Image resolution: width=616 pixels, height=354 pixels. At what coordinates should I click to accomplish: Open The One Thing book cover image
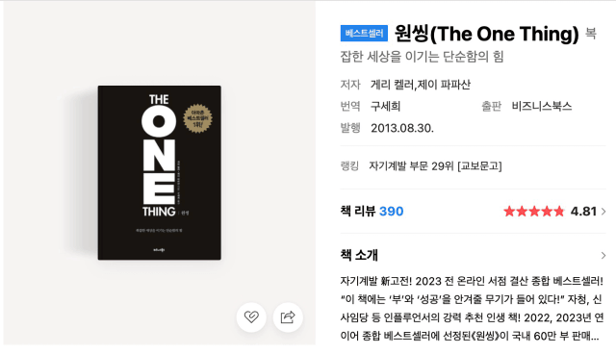(160, 173)
